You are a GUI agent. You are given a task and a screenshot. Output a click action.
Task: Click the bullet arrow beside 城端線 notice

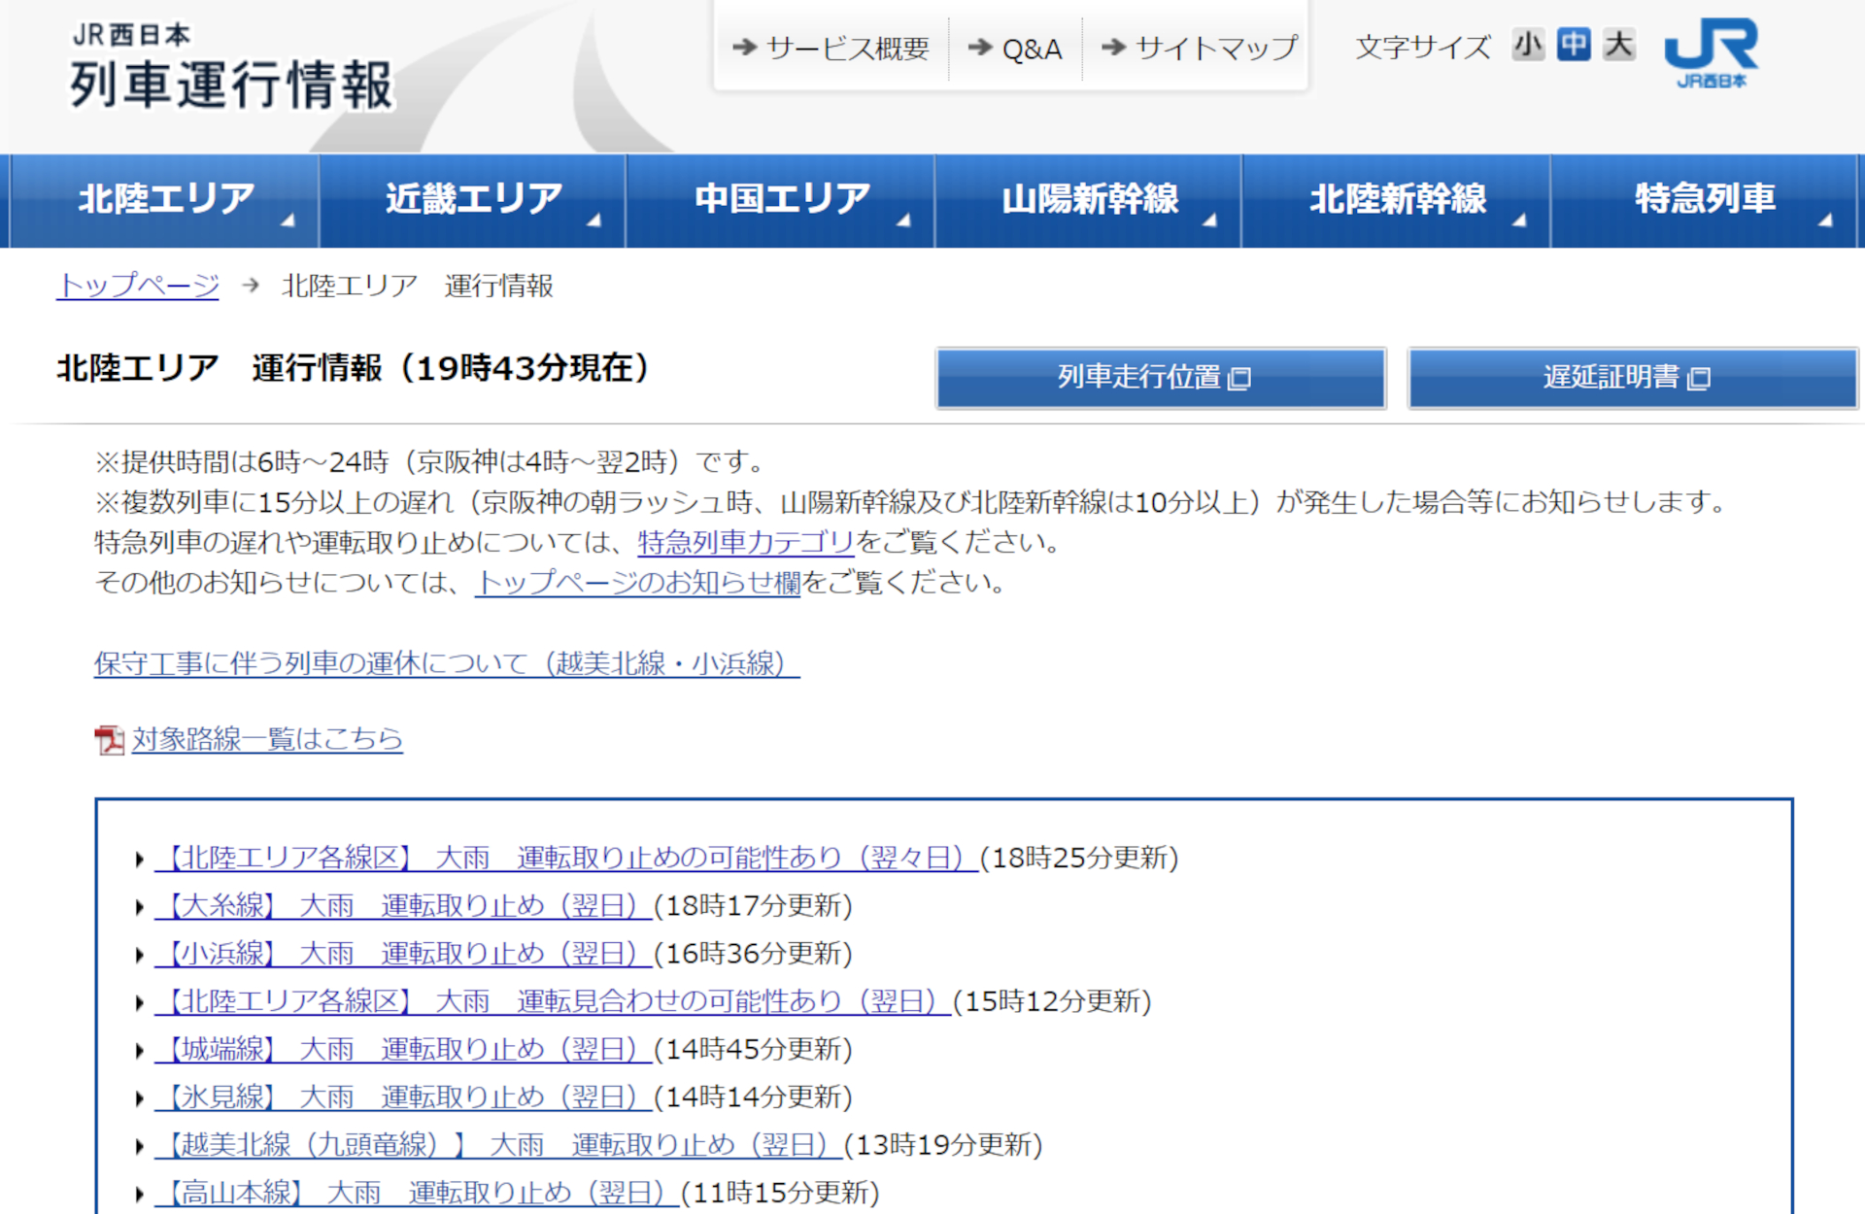(140, 1052)
